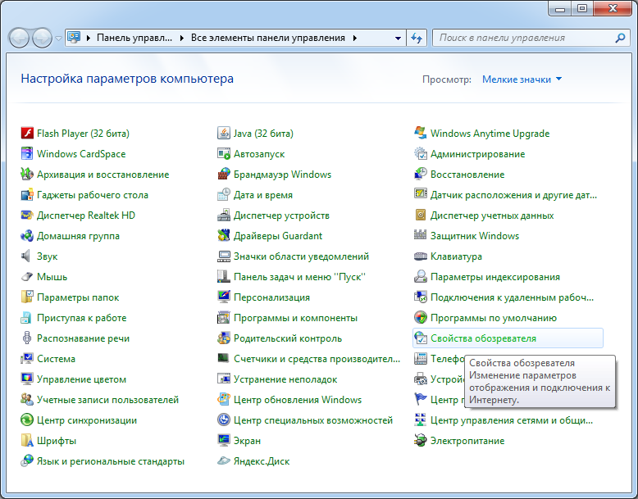Image resolution: width=638 pixels, height=499 pixels.
Task: Click the Refresh button
Action: click(417, 39)
